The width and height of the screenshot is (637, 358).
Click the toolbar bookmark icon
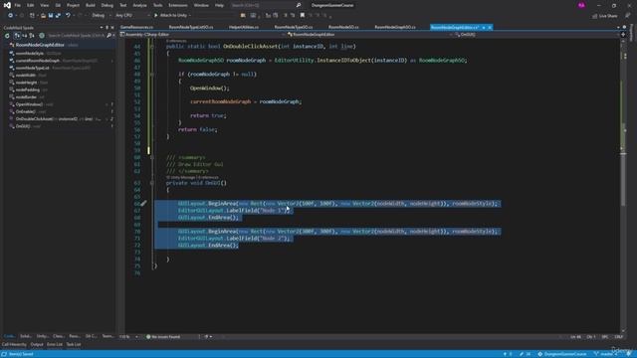click(303, 16)
